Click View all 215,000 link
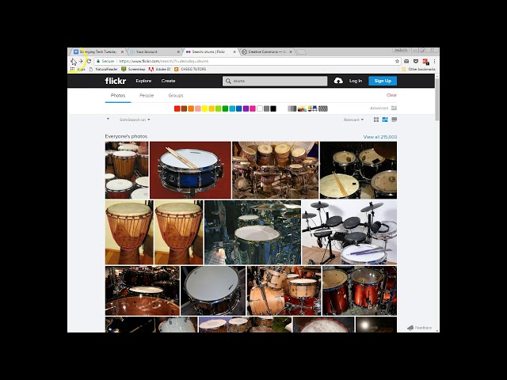The image size is (507, 380). [380, 137]
